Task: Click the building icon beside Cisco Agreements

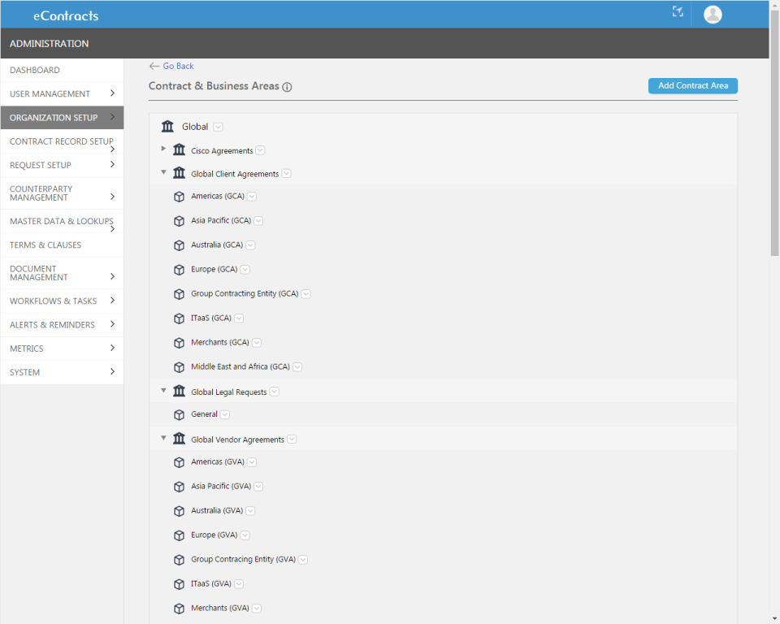Action: 179,149
